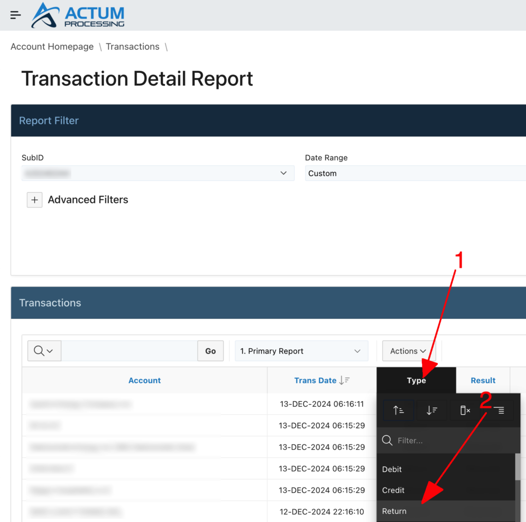Open the report selector showing 1. Primary Report
The height and width of the screenshot is (522, 526).
[x=301, y=351]
